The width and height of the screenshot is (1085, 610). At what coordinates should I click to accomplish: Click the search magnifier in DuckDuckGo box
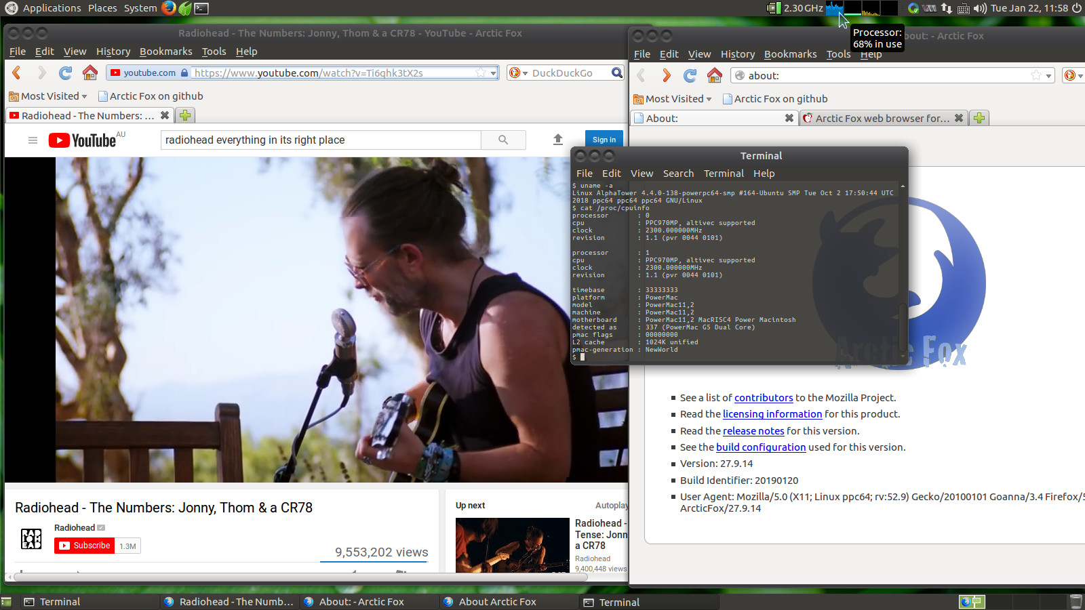tap(616, 73)
